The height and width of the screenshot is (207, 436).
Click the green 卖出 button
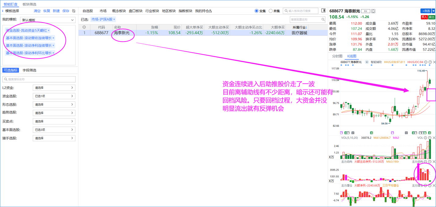click(432, 17)
